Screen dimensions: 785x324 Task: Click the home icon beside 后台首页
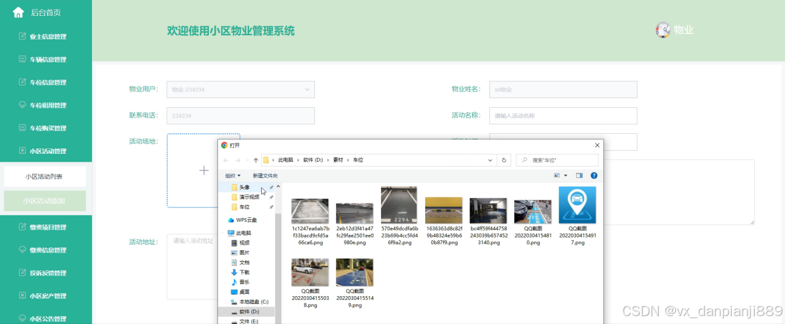click(x=18, y=12)
